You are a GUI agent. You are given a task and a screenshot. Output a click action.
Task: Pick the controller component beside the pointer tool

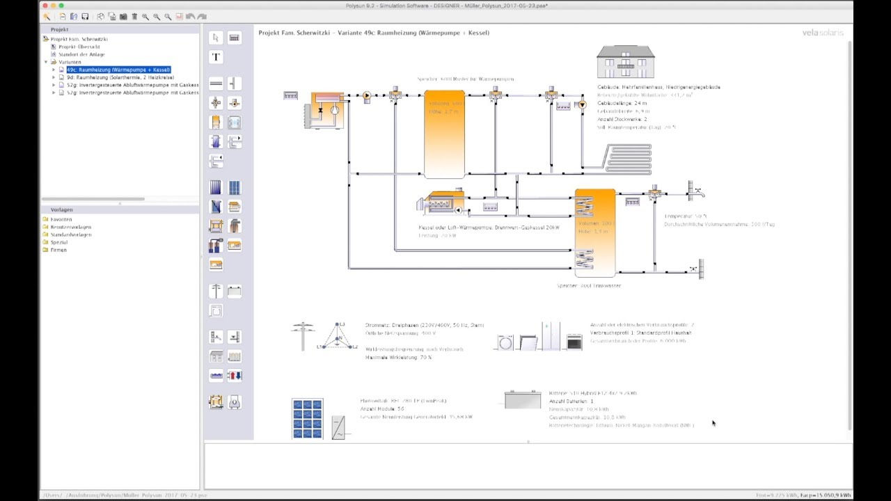point(235,38)
